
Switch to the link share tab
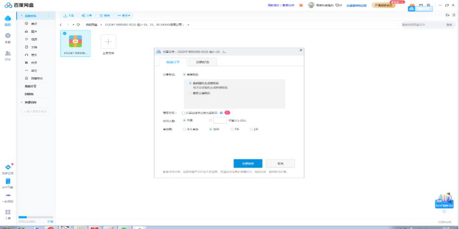173,62
